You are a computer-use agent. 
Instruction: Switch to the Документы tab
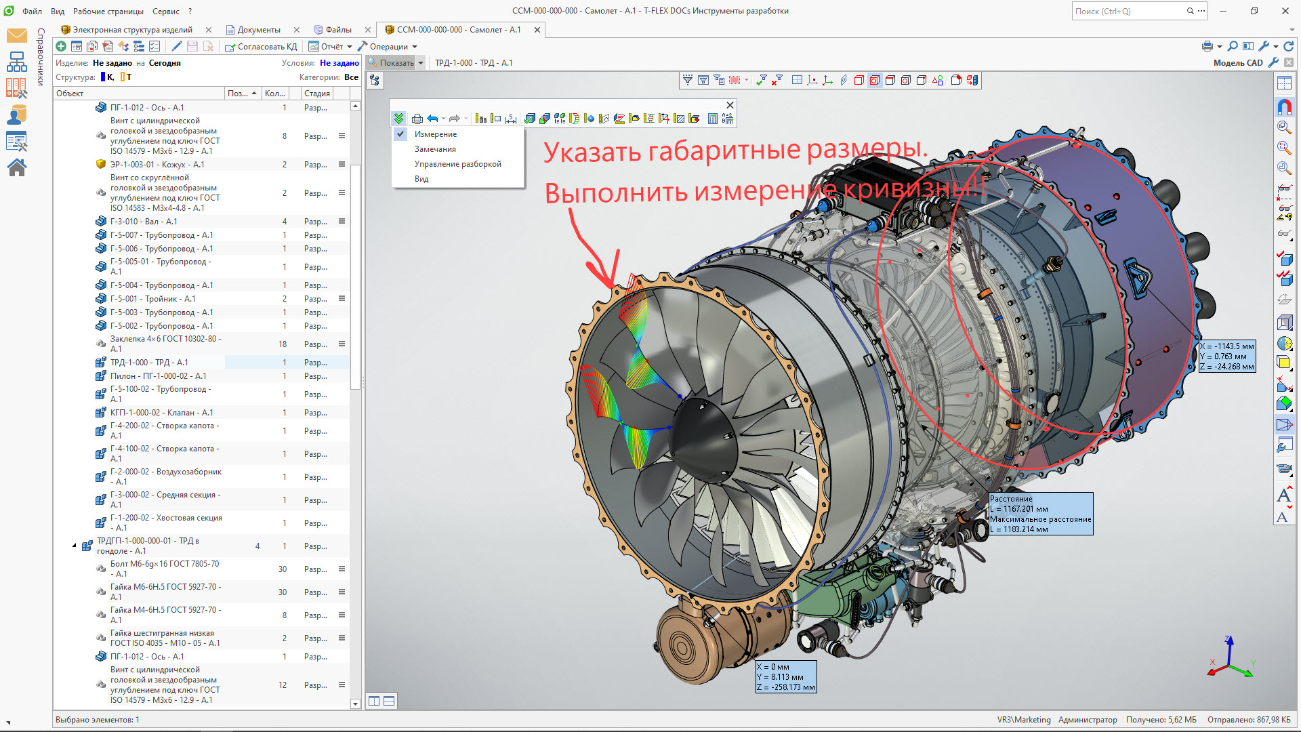click(x=258, y=30)
